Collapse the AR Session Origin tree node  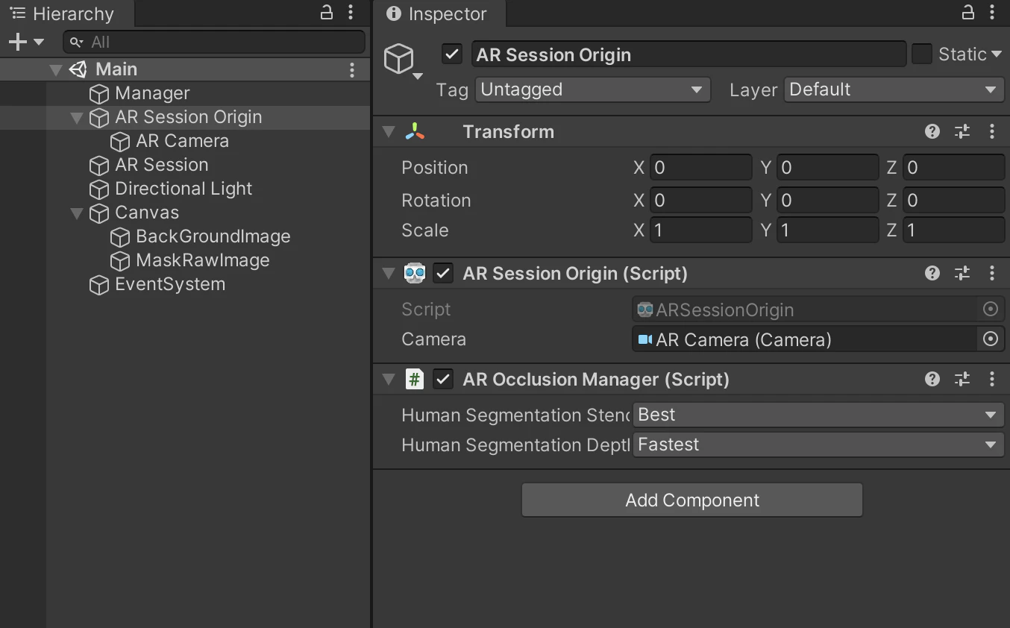click(76, 118)
